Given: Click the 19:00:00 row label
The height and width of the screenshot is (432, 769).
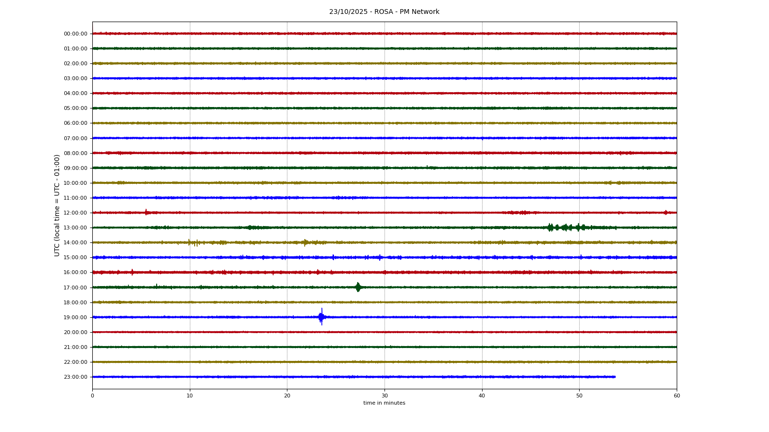Looking at the screenshot, I should click(75, 317).
